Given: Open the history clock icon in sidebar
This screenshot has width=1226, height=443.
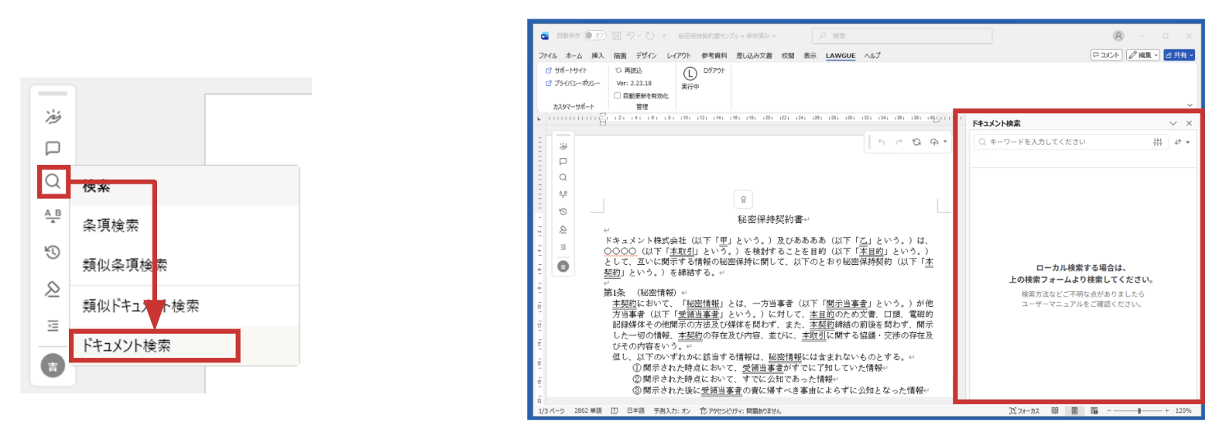Looking at the screenshot, I should (x=53, y=252).
